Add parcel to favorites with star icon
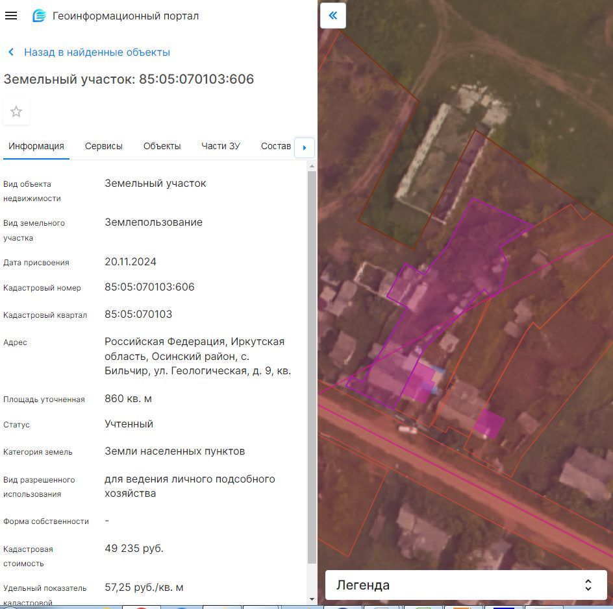This screenshot has width=613, height=609. pos(16,112)
